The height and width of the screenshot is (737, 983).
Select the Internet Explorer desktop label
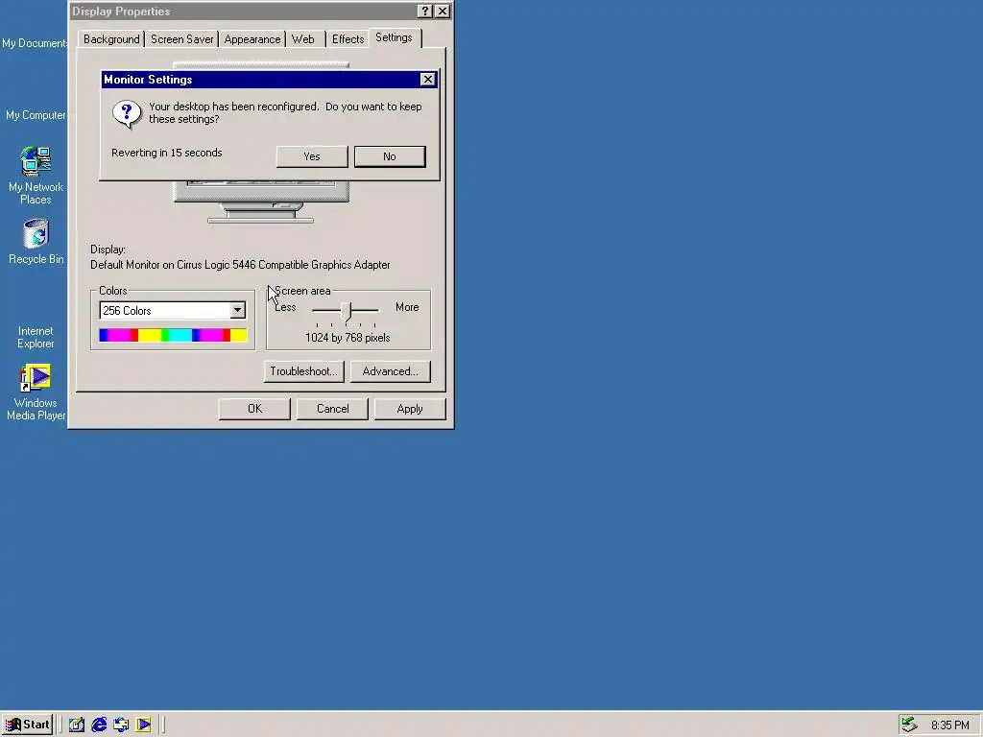(x=36, y=337)
